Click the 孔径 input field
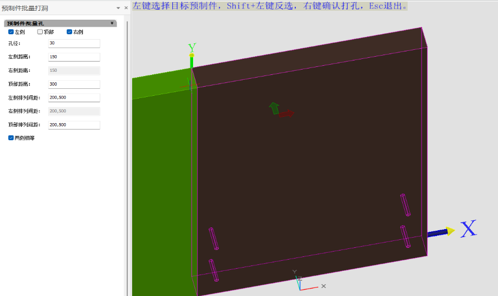Viewport: 498px width, 296px height. [74, 43]
